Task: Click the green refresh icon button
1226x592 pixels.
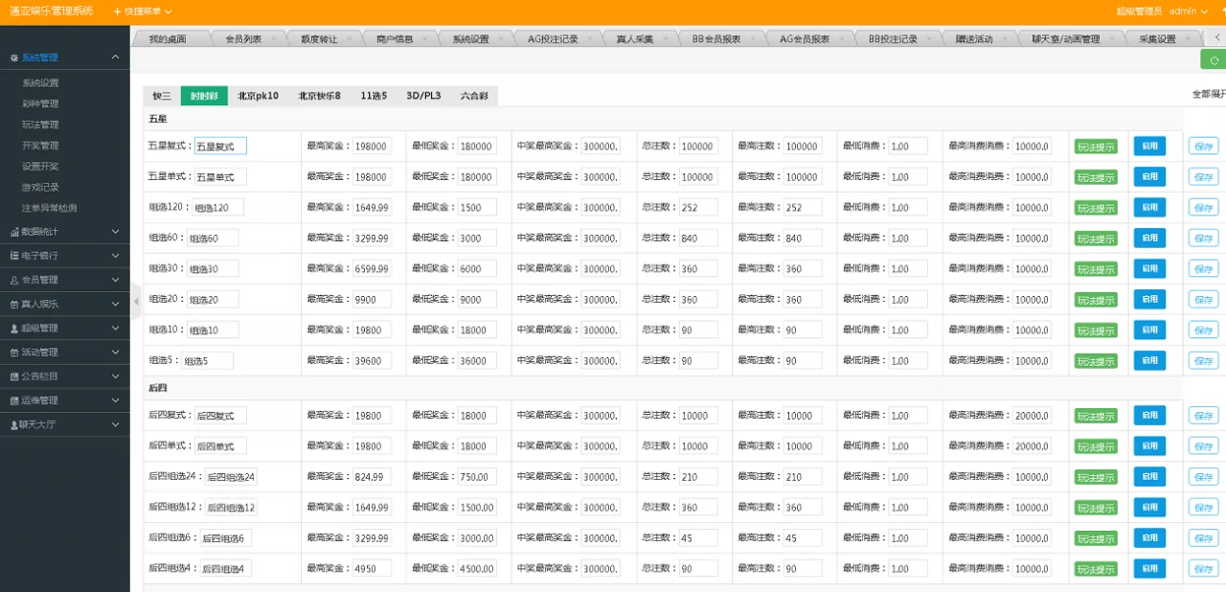Action: [1213, 59]
